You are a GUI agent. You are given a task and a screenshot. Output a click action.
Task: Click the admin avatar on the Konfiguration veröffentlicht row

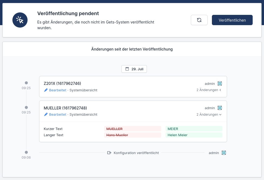[224, 153]
